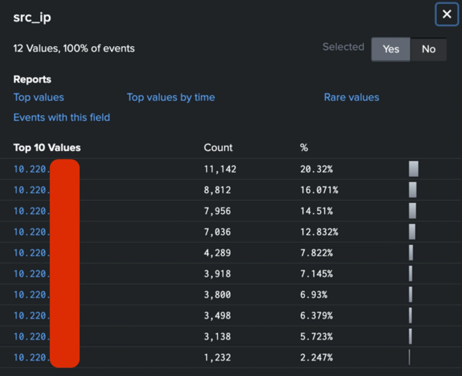Close the src_ip field panel
462x376 pixels.
click(x=446, y=15)
